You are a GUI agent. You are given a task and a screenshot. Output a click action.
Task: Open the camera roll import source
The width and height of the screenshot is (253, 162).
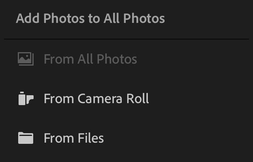click(x=126, y=98)
